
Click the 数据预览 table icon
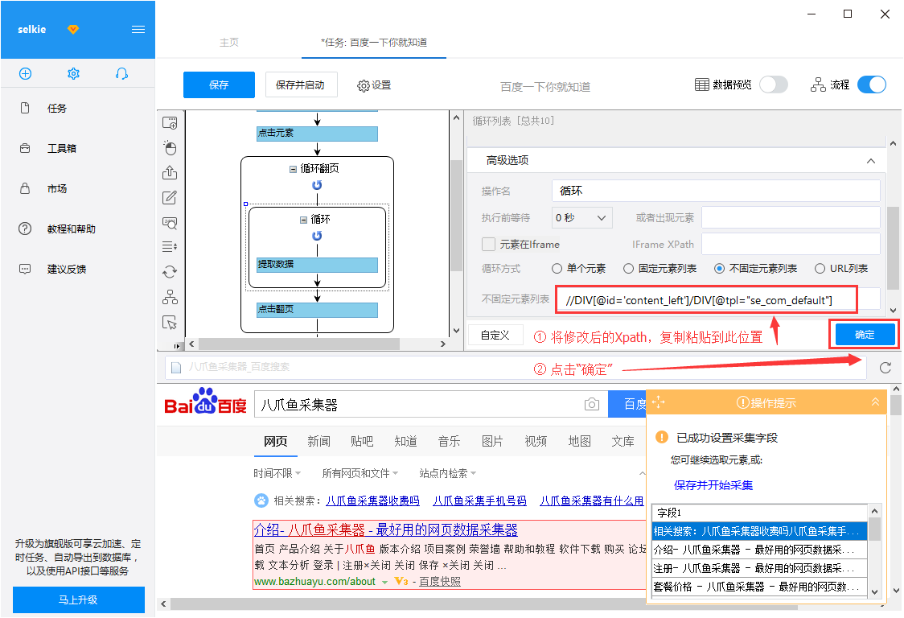coord(701,84)
